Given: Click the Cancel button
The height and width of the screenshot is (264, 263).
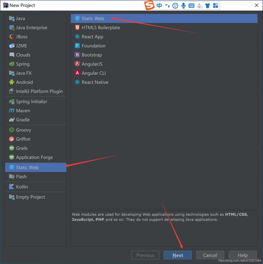Looking at the screenshot, I should pyautogui.click(x=210, y=255).
